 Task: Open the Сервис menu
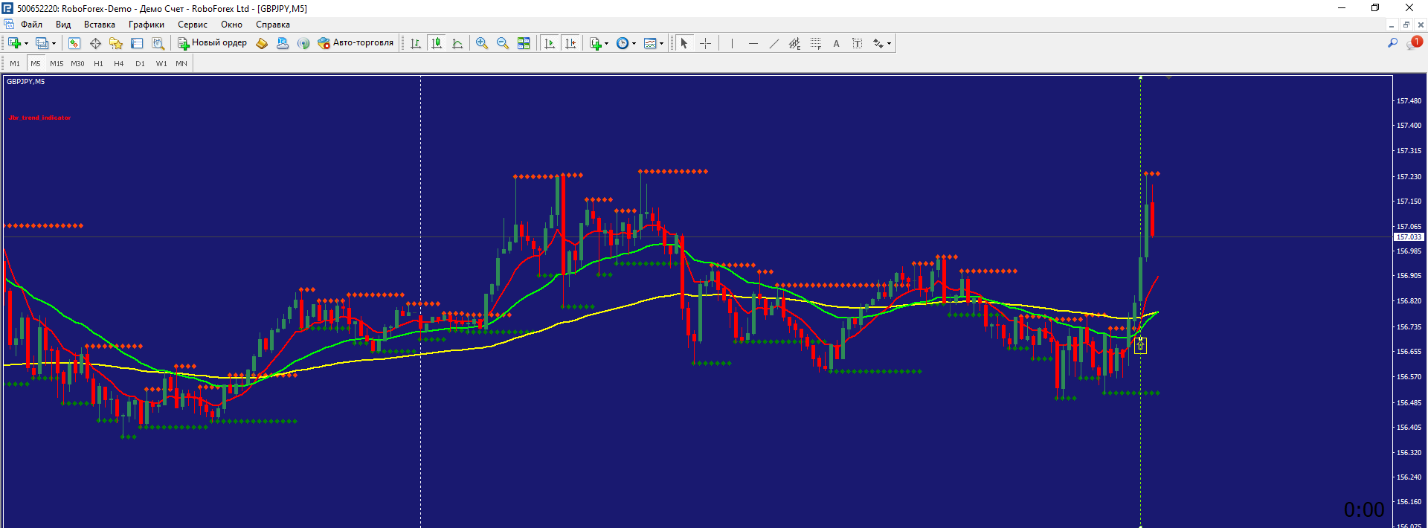pyautogui.click(x=193, y=25)
